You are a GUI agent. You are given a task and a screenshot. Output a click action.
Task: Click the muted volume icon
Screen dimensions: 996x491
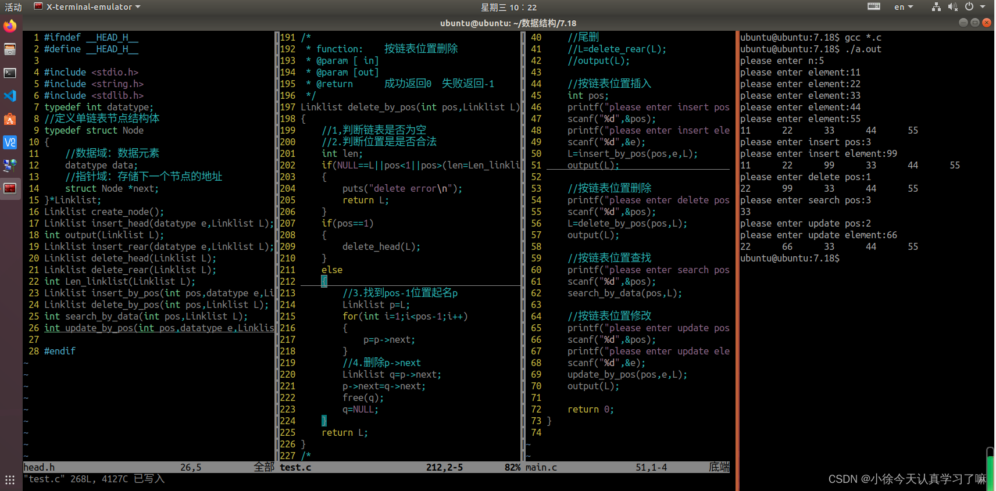pos(952,6)
